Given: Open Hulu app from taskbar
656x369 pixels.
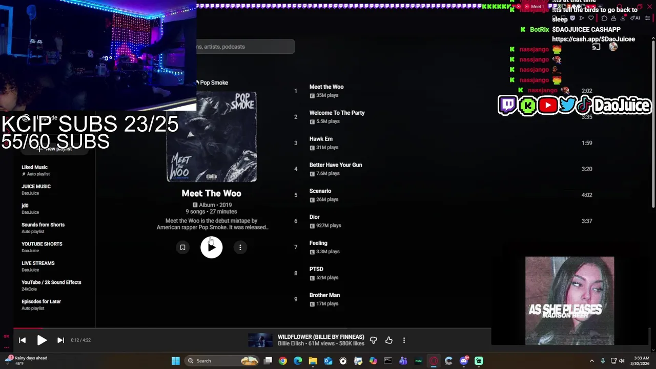Looking at the screenshot, I should [x=419, y=361].
